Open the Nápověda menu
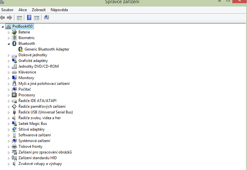The width and height of the screenshot is (247, 170). point(59,10)
